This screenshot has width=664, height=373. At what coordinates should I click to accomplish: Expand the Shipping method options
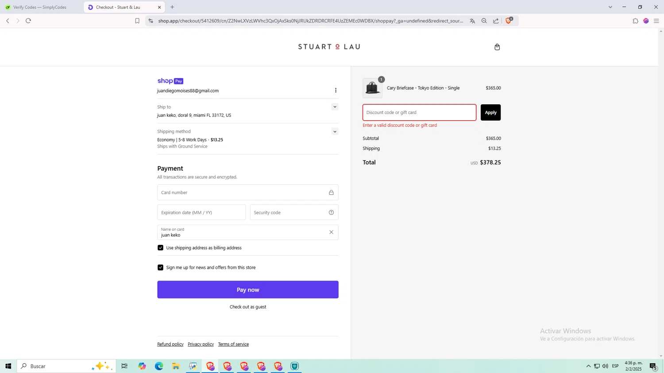335,131
